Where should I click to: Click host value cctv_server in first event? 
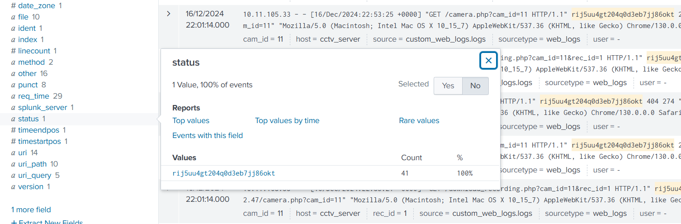[340, 39]
